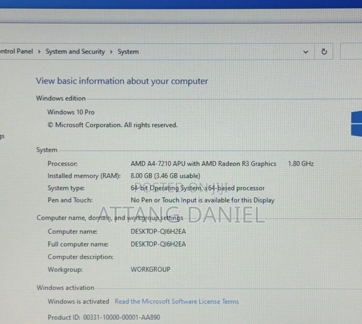Image resolution: width=362 pixels, height=324 pixels.
Task: Click the Windows activation section header
Action: click(65, 288)
